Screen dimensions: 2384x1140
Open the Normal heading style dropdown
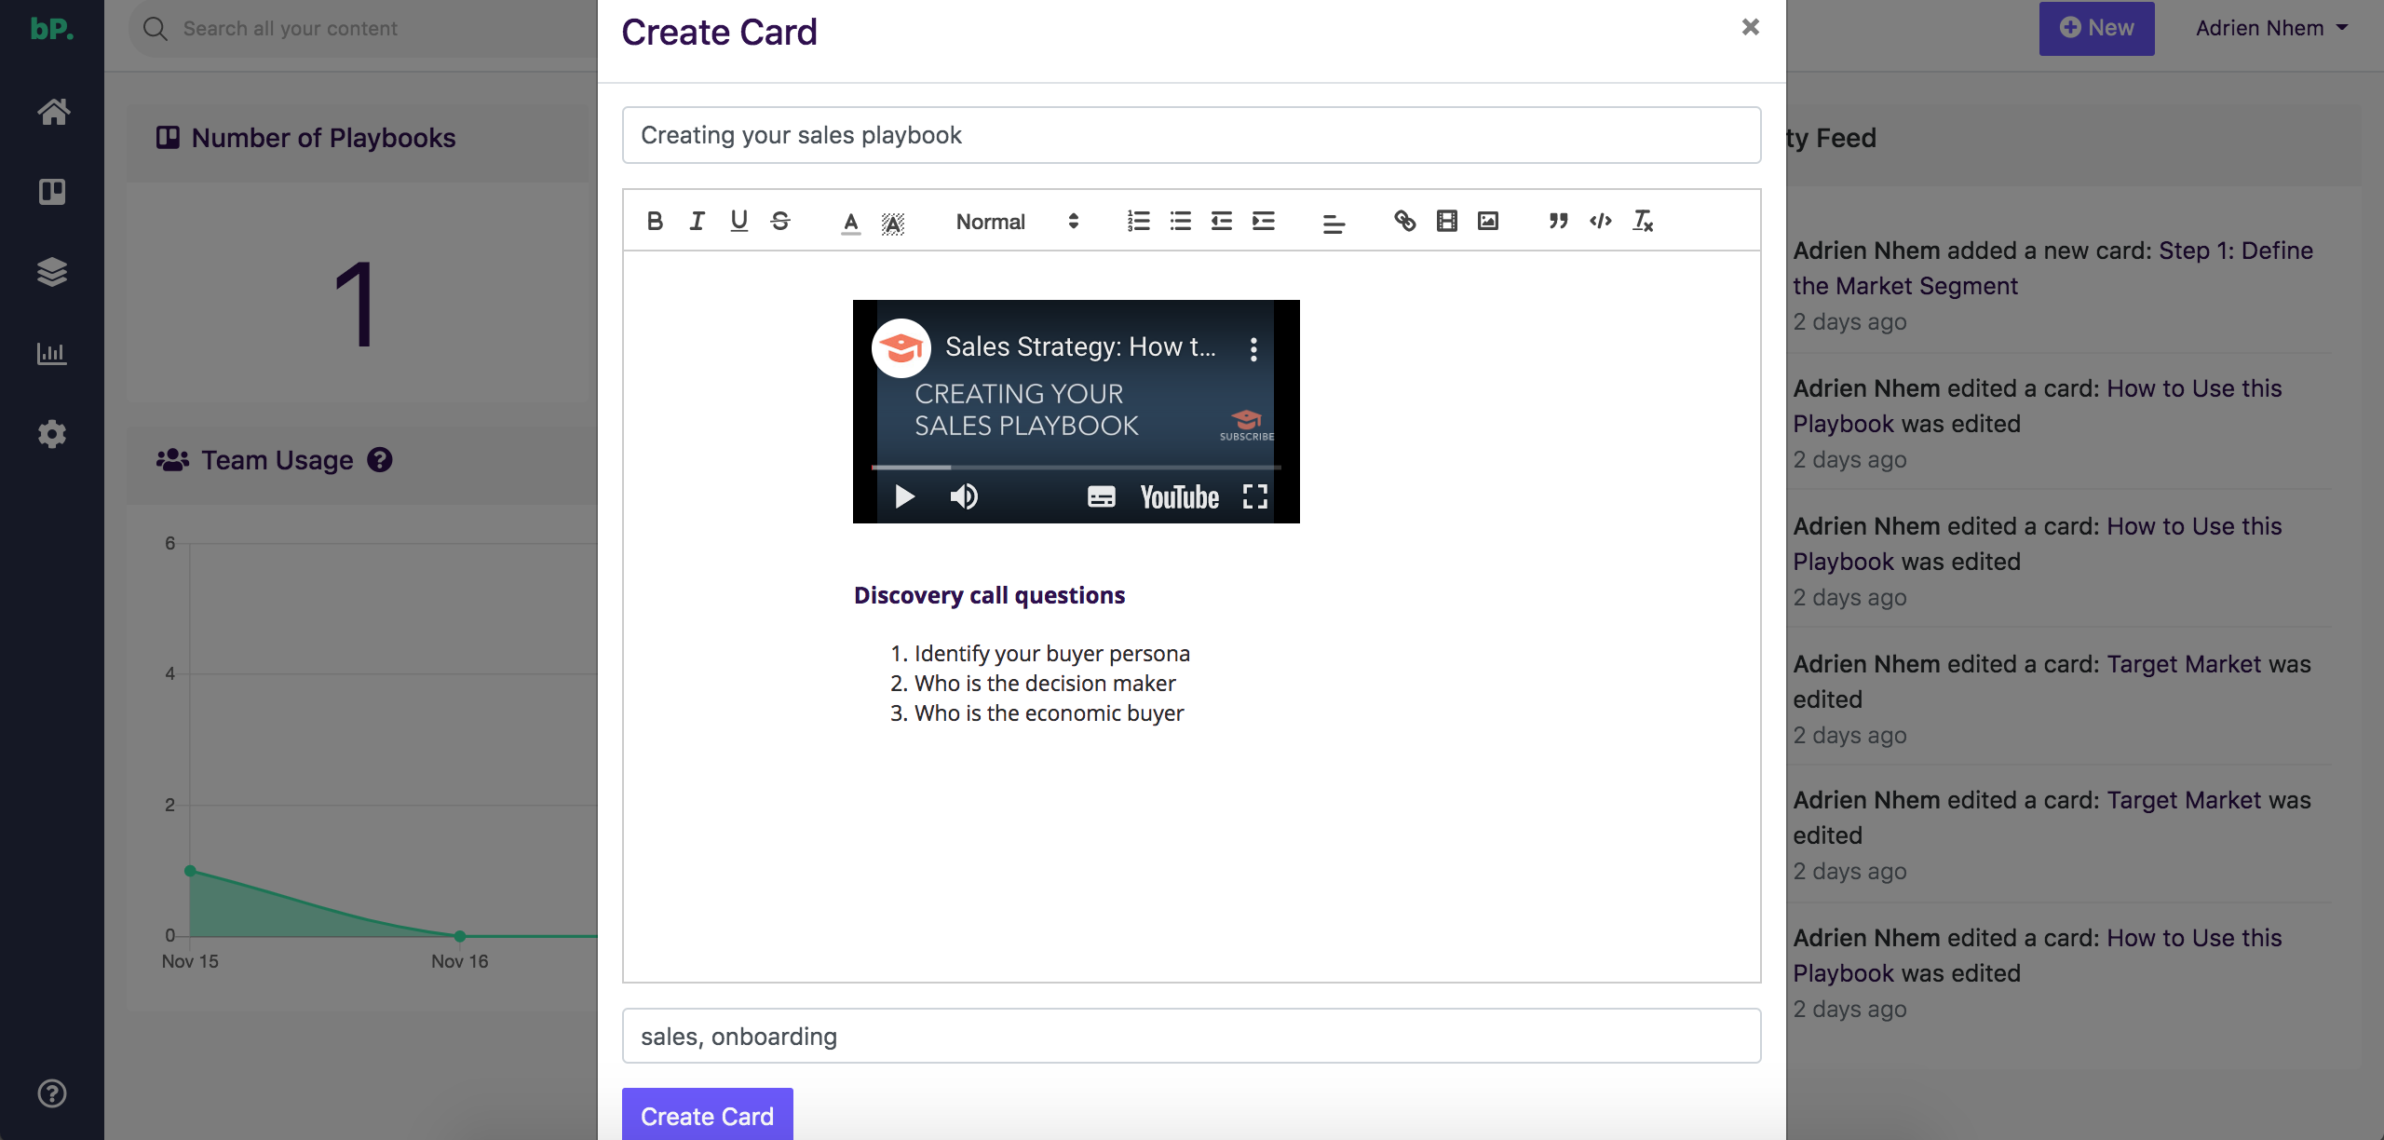tap(1015, 221)
